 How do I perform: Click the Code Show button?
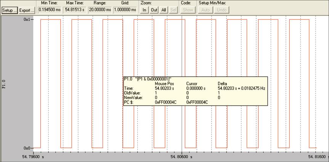[x=188, y=10]
